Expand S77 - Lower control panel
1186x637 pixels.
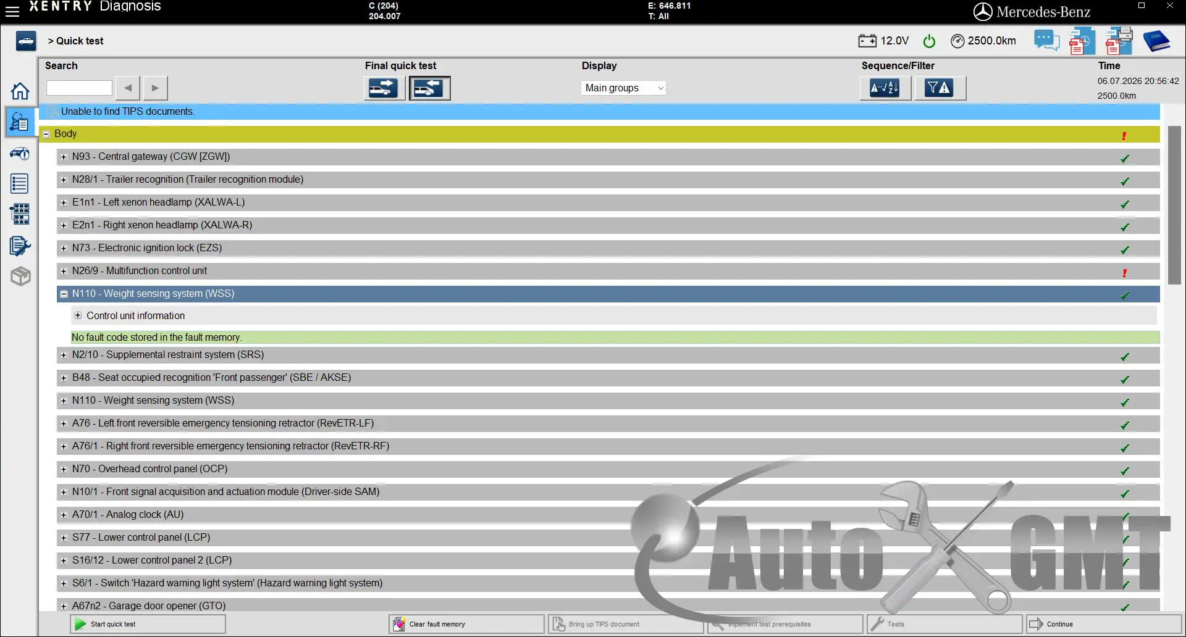(x=63, y=538)
